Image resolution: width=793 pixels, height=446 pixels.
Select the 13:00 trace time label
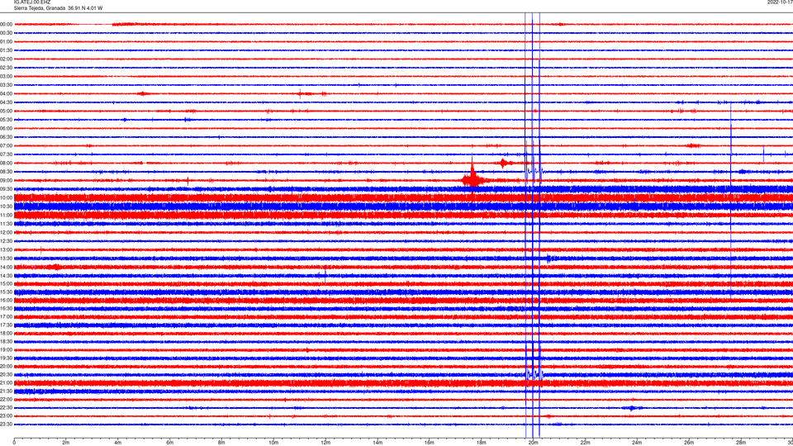click(6, 249)
